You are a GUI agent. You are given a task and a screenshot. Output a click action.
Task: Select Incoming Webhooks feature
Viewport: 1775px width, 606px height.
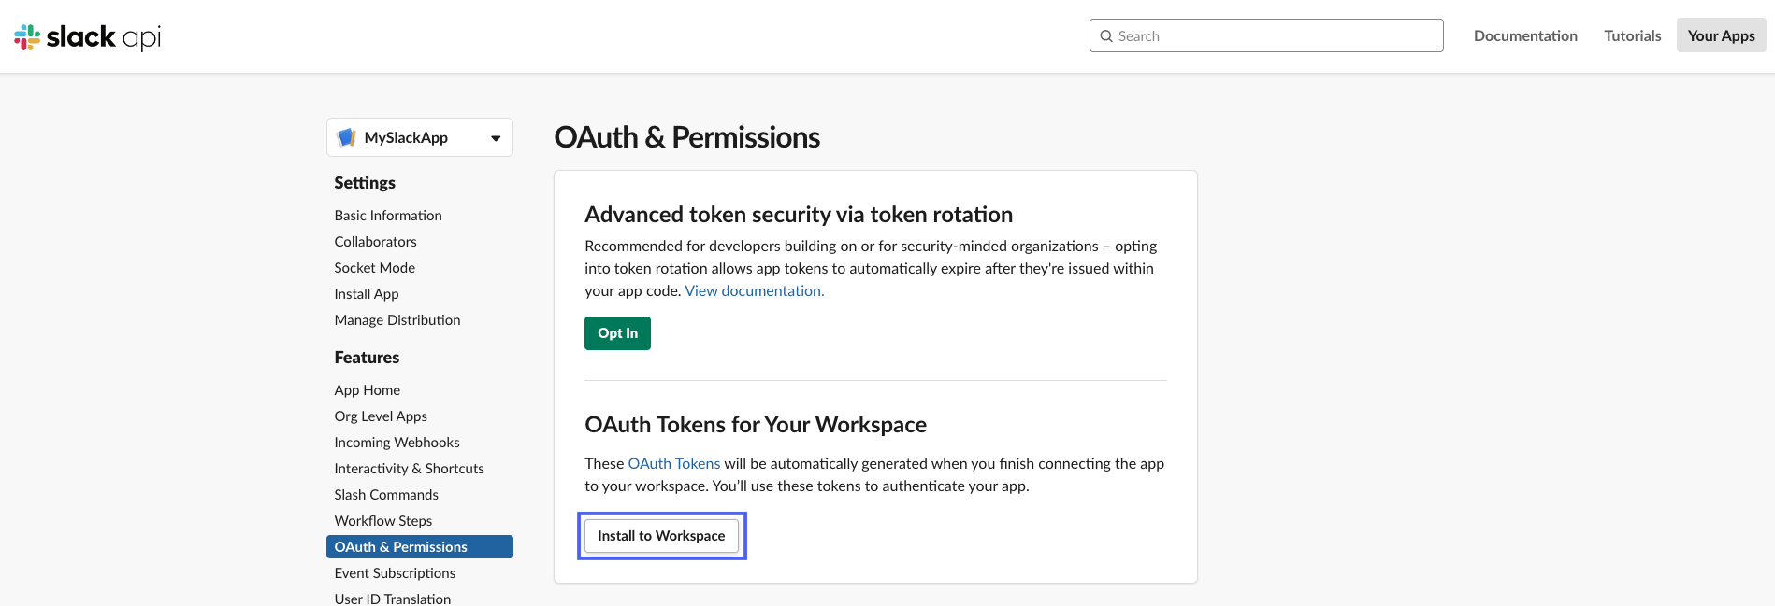pos(397,443)
